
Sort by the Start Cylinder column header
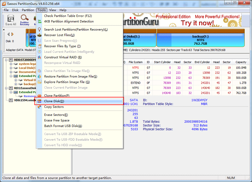(162, 62)
